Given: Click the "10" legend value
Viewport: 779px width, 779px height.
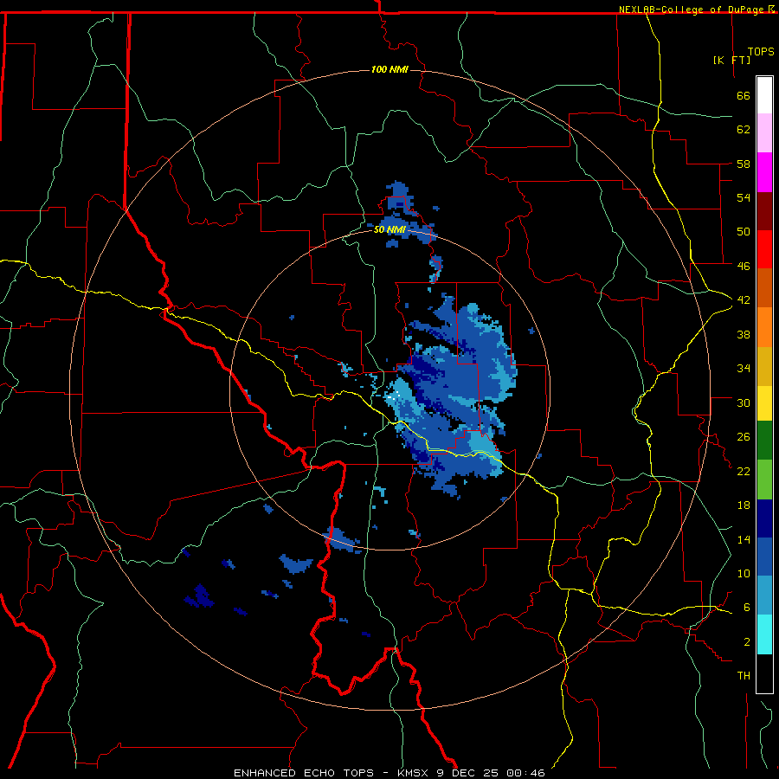Looking at the screenshot, I should (744, 573).
